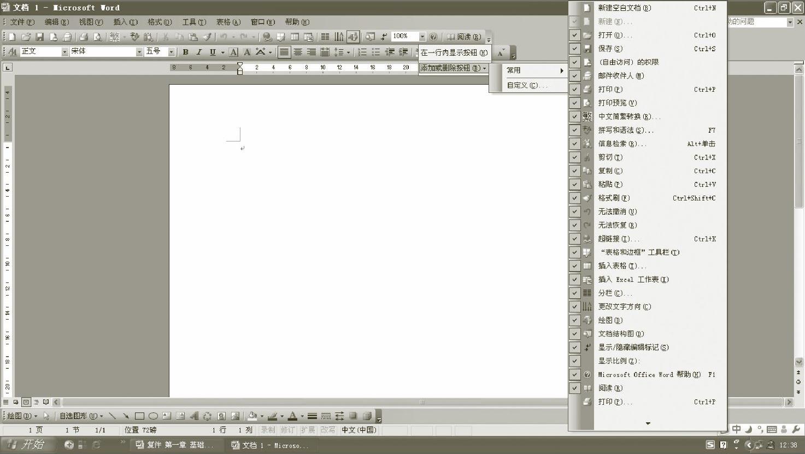Open the Font dropdown showing 宋体
Screen dimensions: 805x454
click(139, 51)
